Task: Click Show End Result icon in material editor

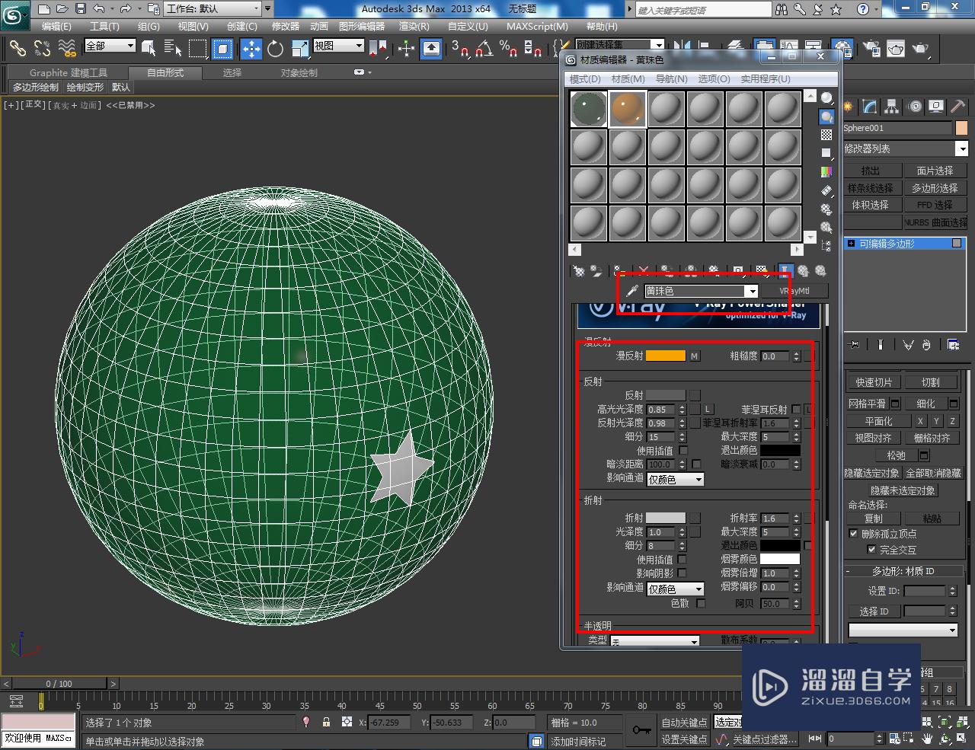Action: click(785, 270)
